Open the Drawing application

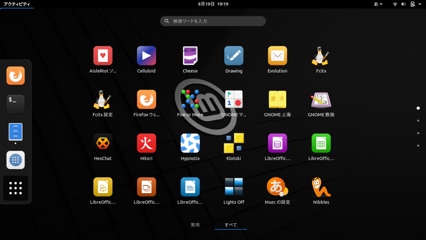pos(234,56)
